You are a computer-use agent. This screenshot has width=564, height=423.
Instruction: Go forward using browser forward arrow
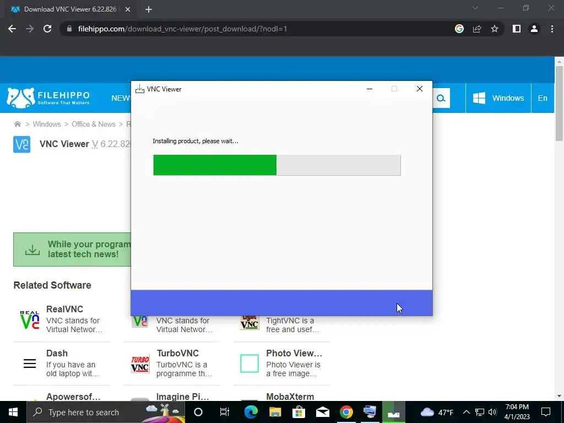click(x=30, y=29)
